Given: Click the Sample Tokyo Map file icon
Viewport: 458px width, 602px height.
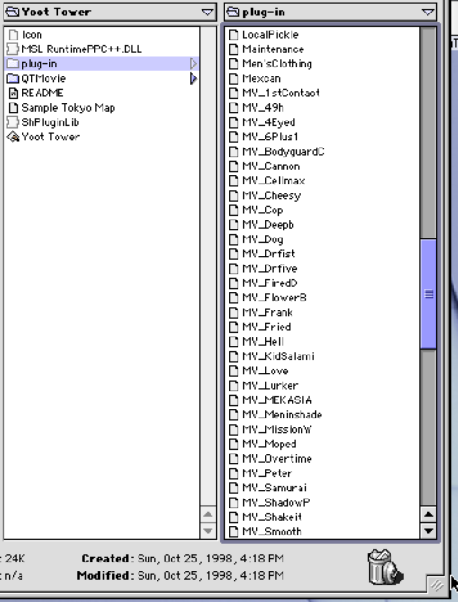Looking at the screenshot, I should coord(13,108).
